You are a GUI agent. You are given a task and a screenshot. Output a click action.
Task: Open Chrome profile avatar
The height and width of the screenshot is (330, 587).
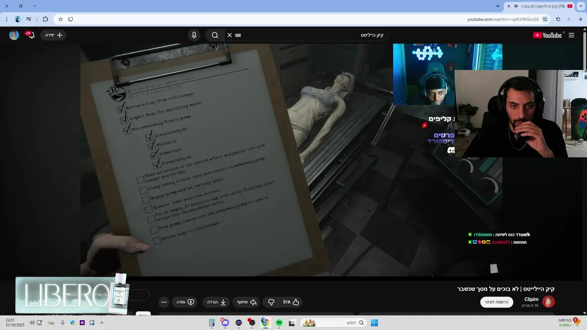point(17,19)
